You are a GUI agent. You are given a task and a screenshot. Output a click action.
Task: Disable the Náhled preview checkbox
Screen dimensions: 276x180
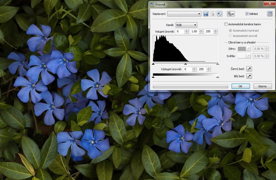coord(247,14)
